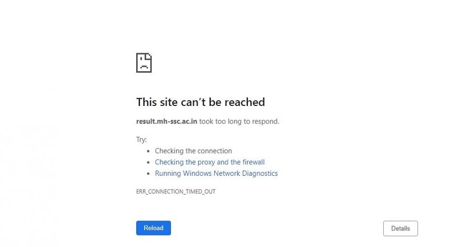Click the blue Reload button

153,228
